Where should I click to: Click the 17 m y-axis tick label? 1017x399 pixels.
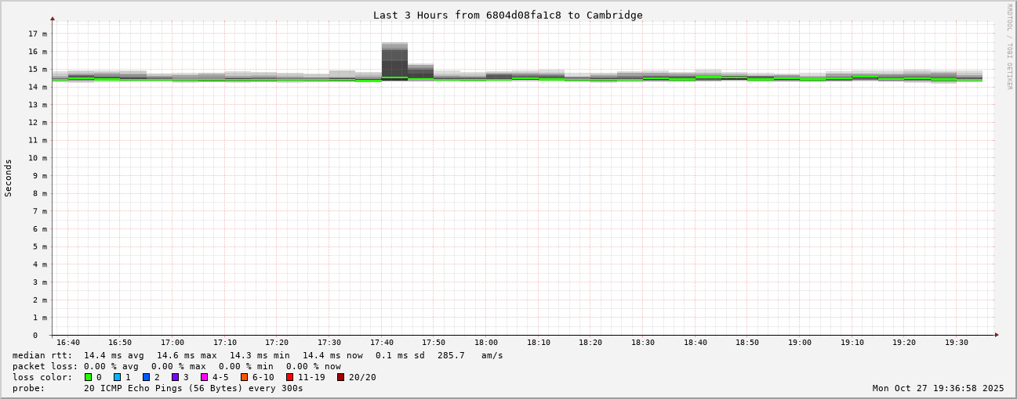point(38,34)
